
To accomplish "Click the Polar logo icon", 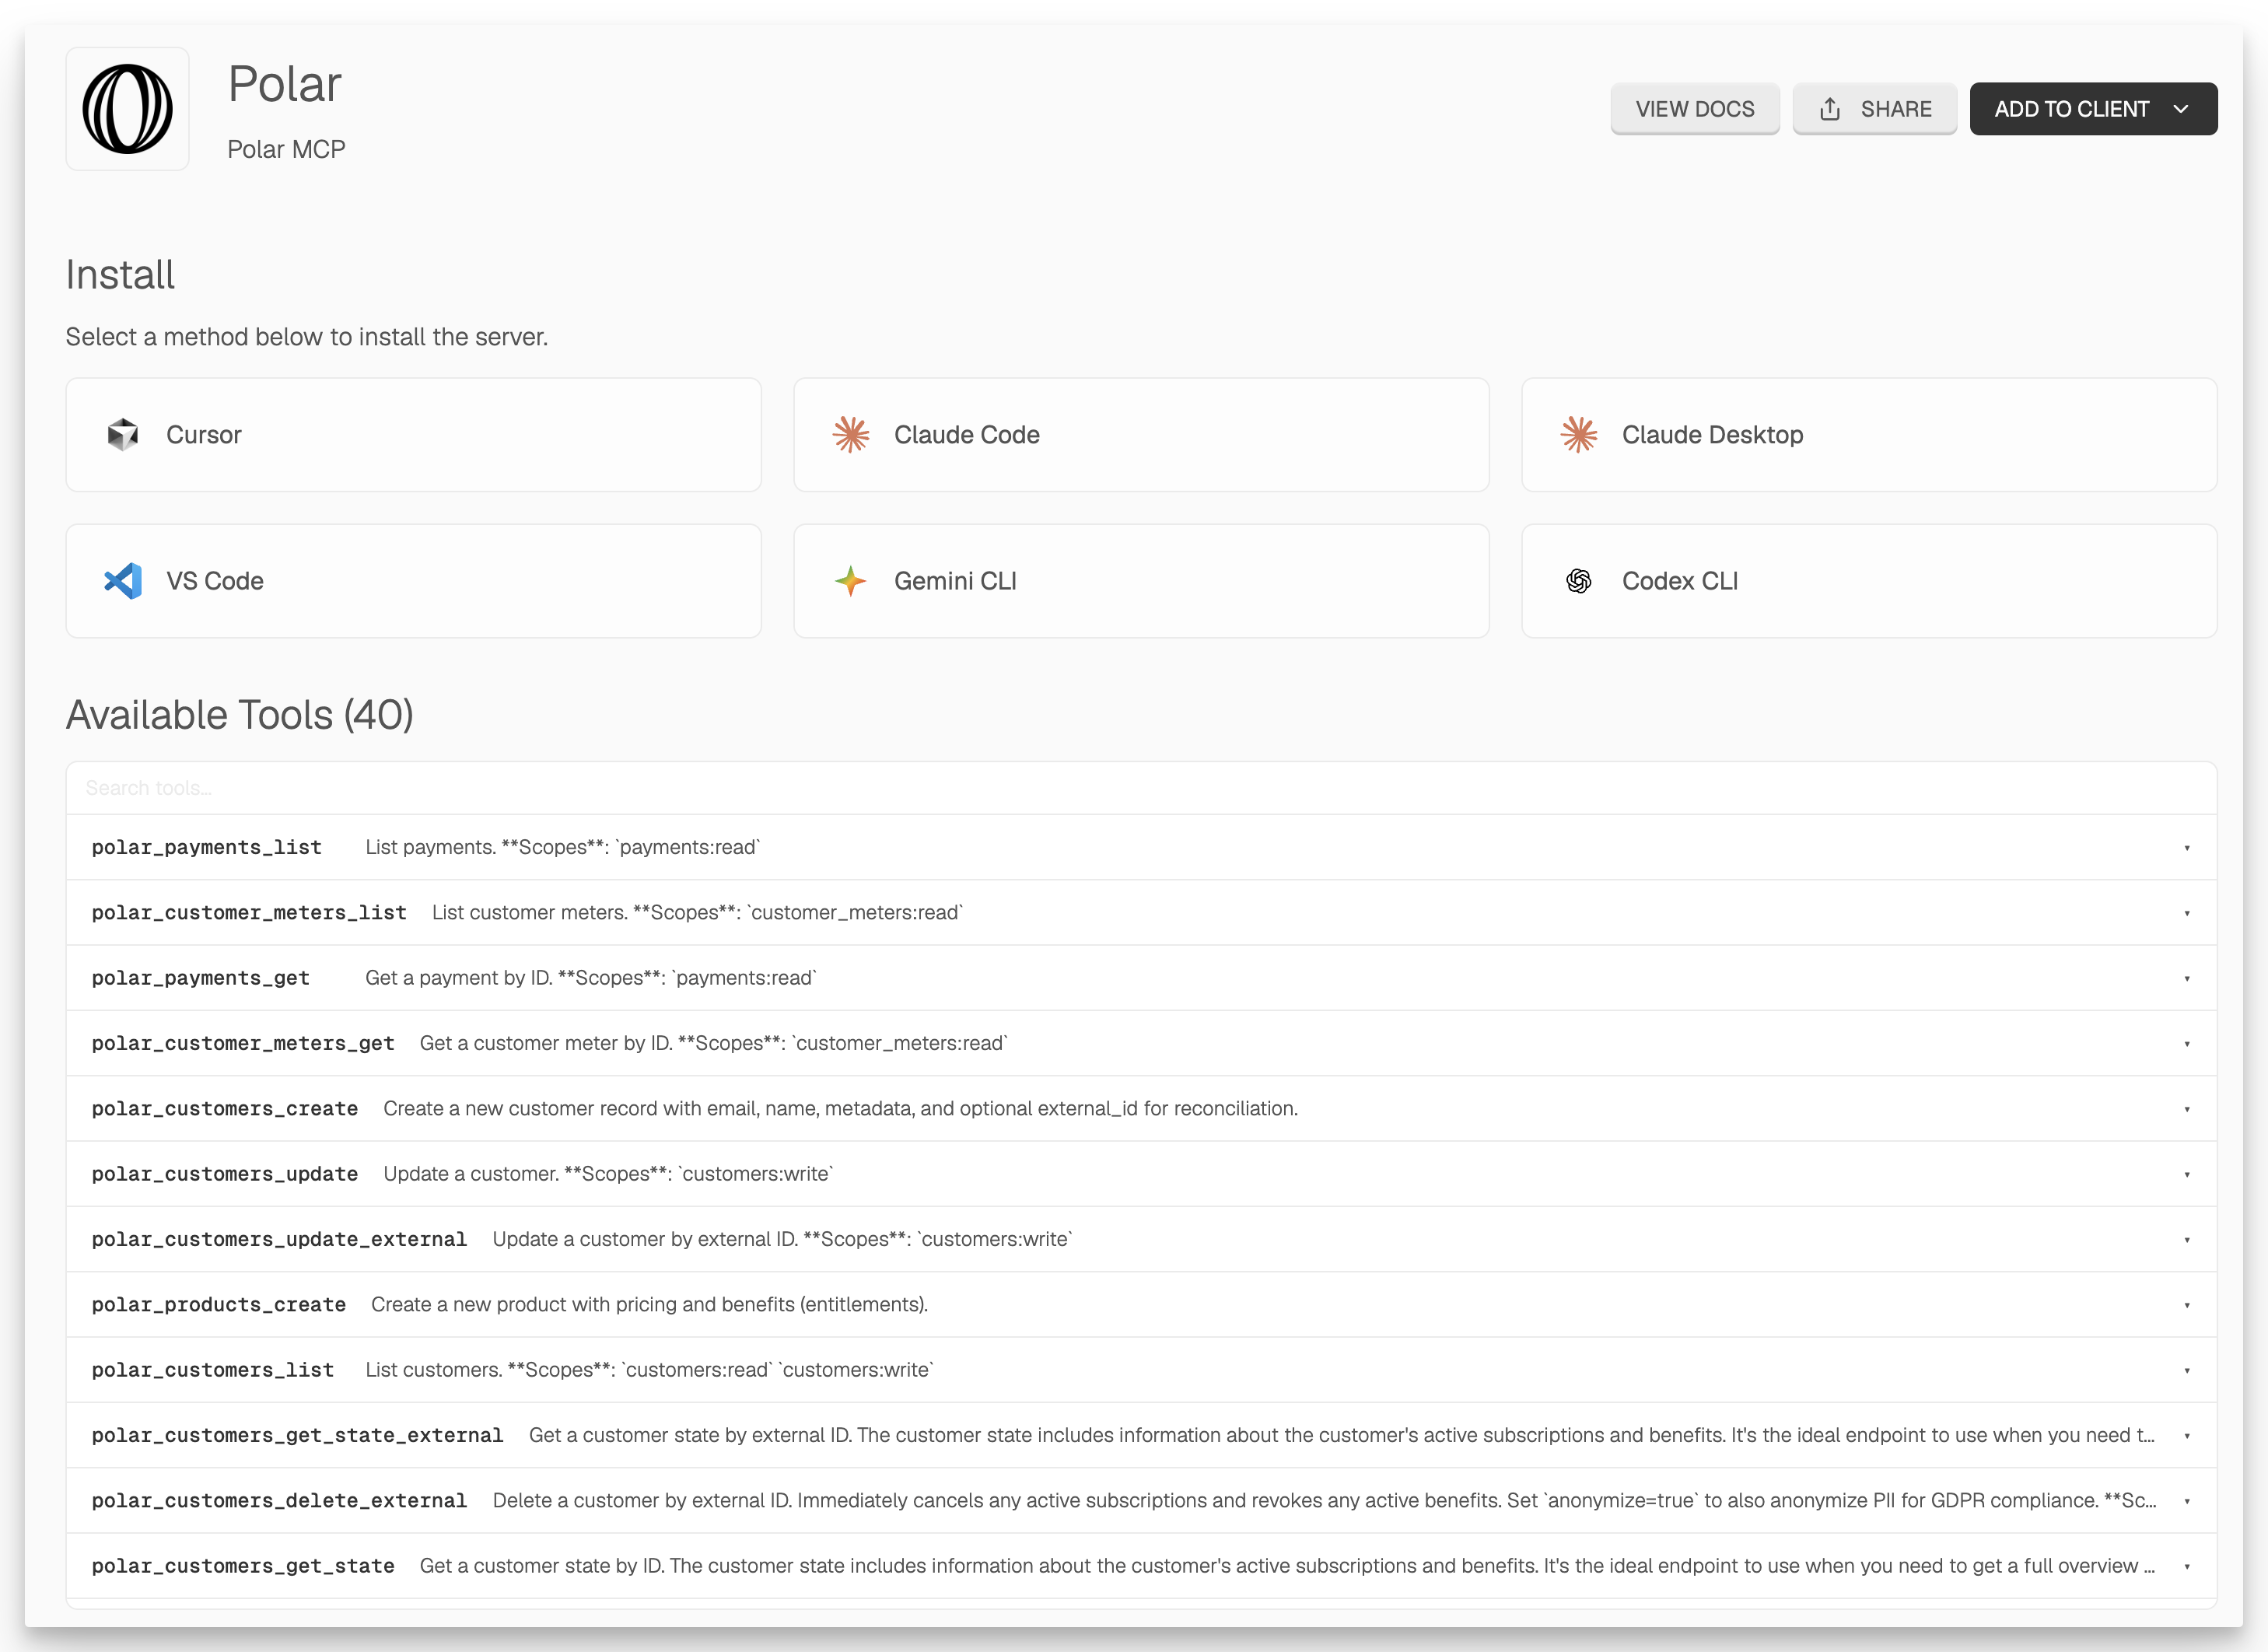I will click(127, 109).
